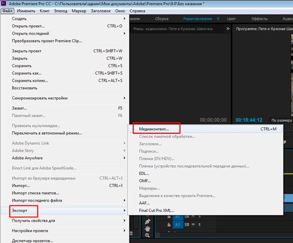Select Final Cut Pro XML... export option
Viewport: 293px width, 243px height.
(x=205, y=210)
